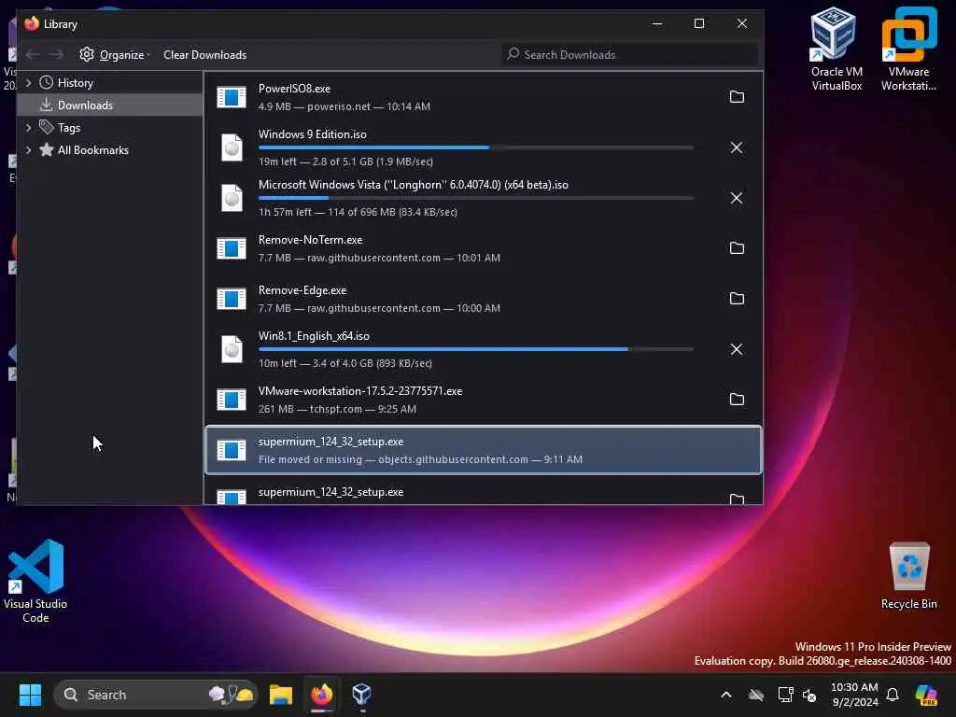Image resolution: width=956 pixels, height=717 pixels.
Task: Cancel the Windows 9 Edition.iso download
Action: pyautogui.click(x=737, y=148)
